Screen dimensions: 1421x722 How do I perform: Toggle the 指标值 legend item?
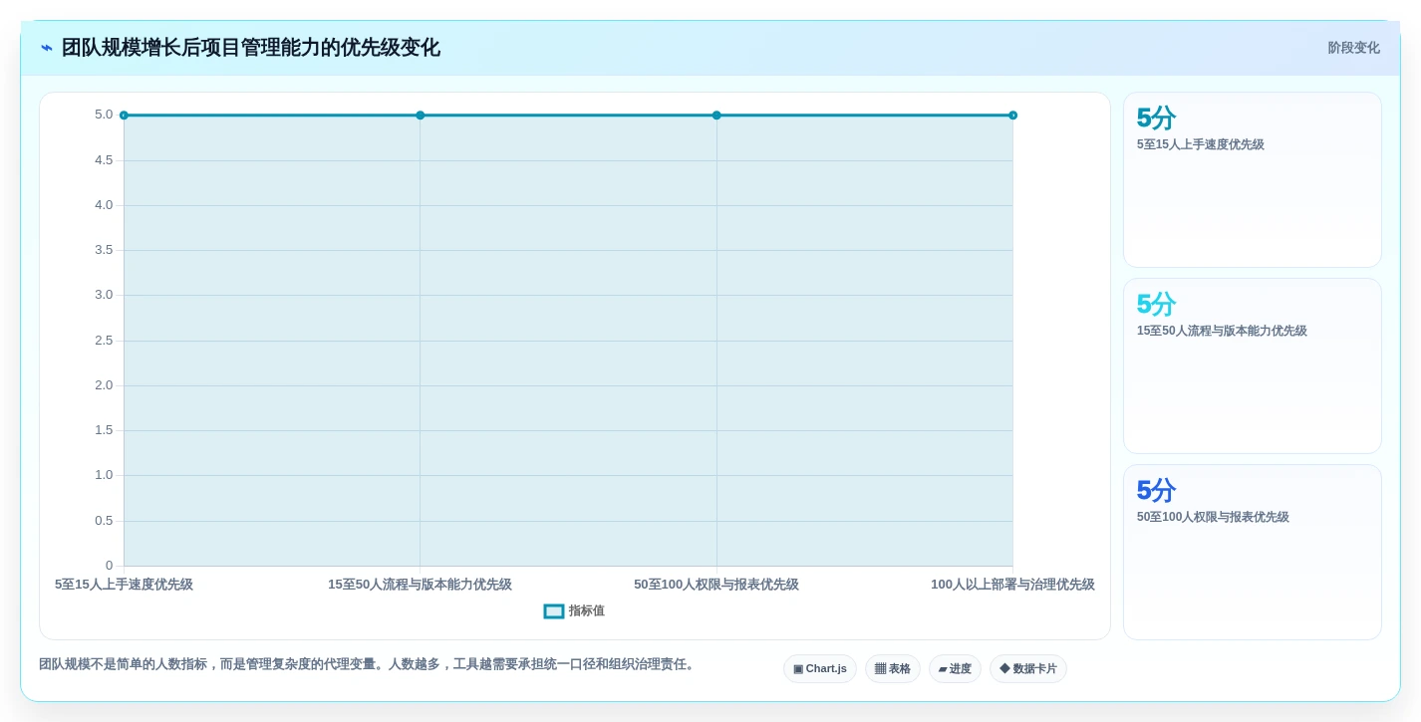tap(574, 611)
